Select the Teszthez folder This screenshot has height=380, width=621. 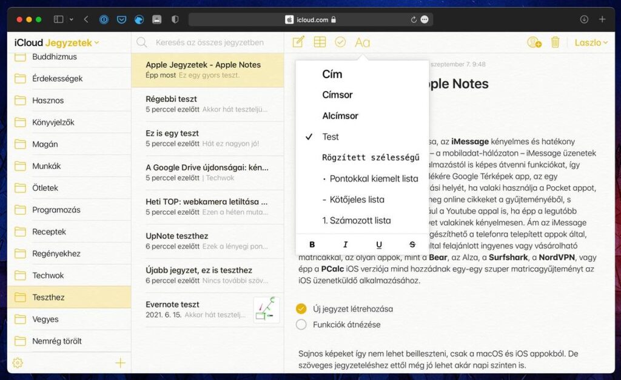pos(69,297)
